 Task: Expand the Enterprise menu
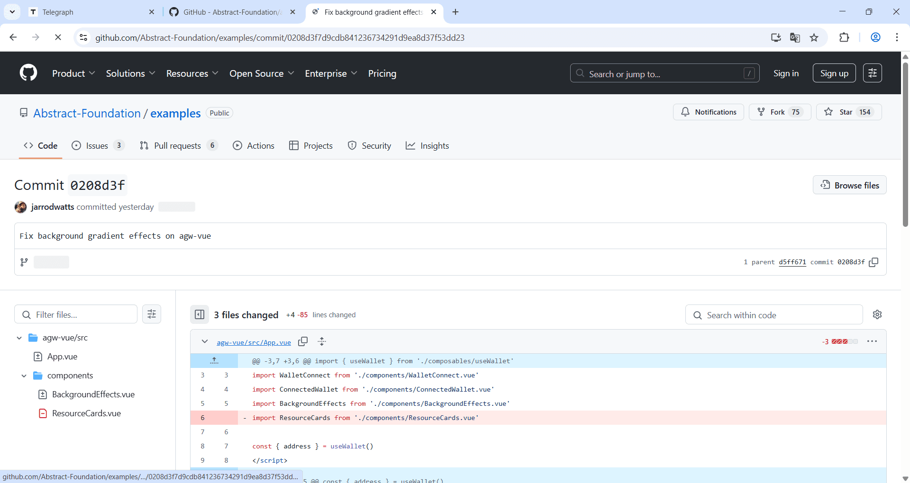point(331,73)
